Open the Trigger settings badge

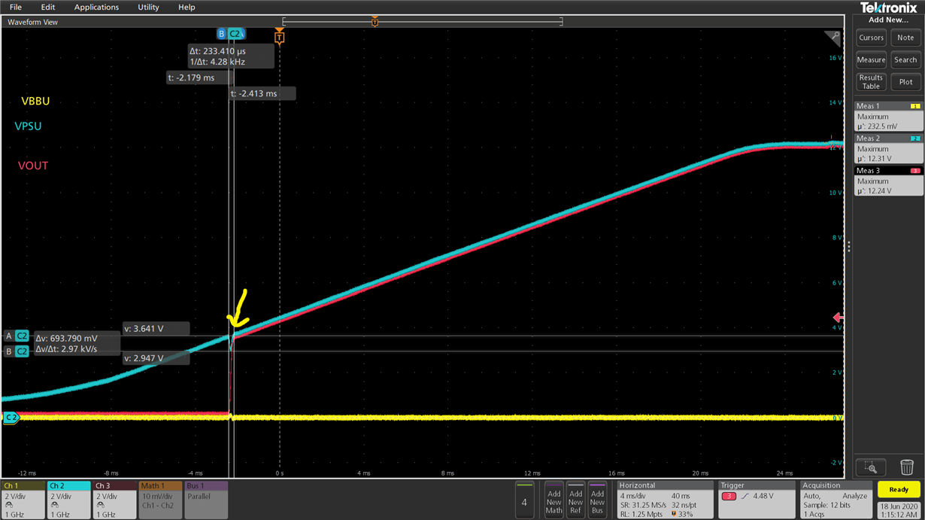(x=757, y=500)
